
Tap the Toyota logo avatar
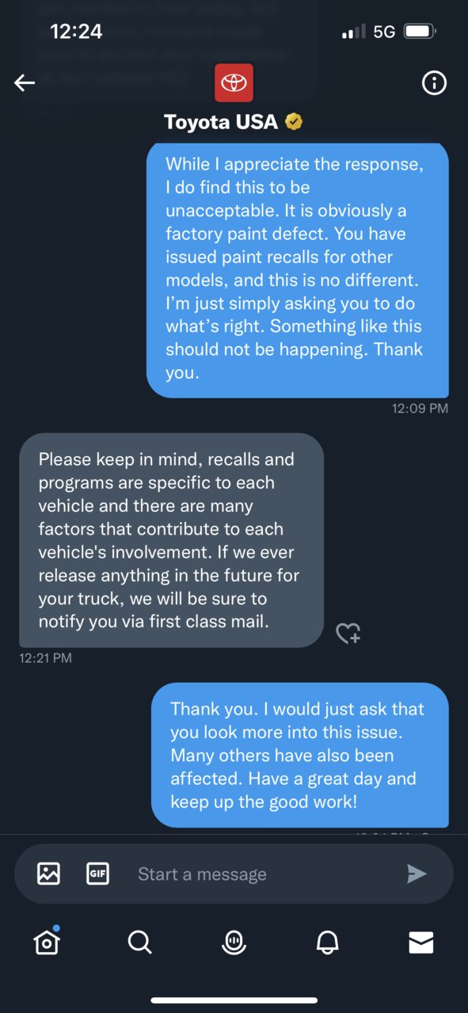click(x=234, y=82)
